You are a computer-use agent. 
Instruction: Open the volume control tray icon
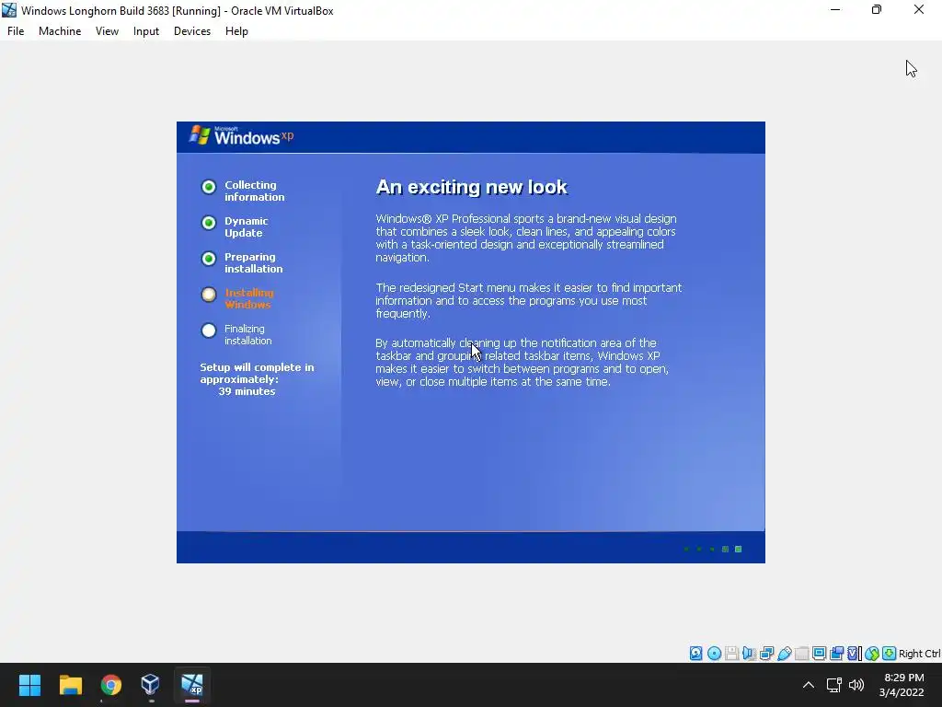[x=856, y=685]
